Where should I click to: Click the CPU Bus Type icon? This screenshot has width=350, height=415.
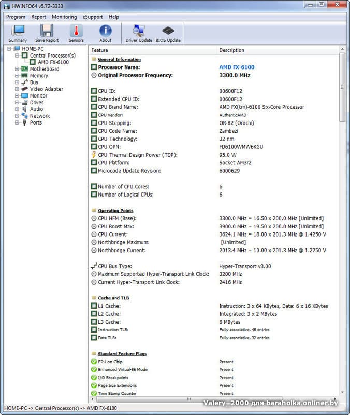94,266
